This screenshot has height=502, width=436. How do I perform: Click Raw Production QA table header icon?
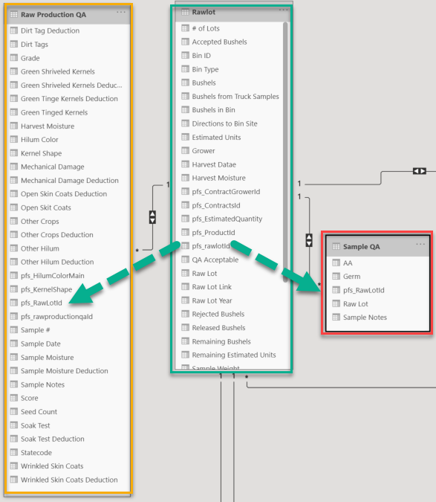pos(14,14)
